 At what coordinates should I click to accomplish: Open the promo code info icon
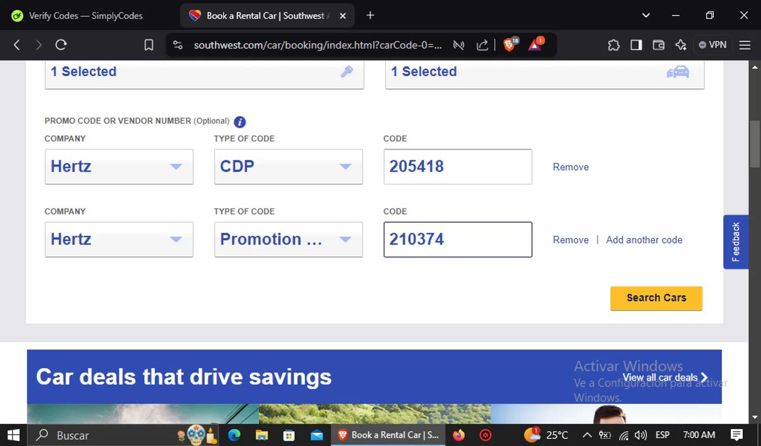[239, 122]
